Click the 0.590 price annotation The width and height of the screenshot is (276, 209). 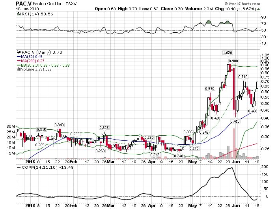tap(210, 89)
